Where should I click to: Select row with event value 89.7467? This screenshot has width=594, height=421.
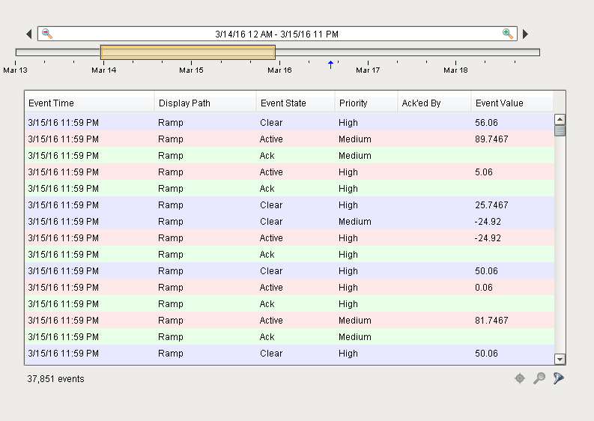[x=289, y=139]
